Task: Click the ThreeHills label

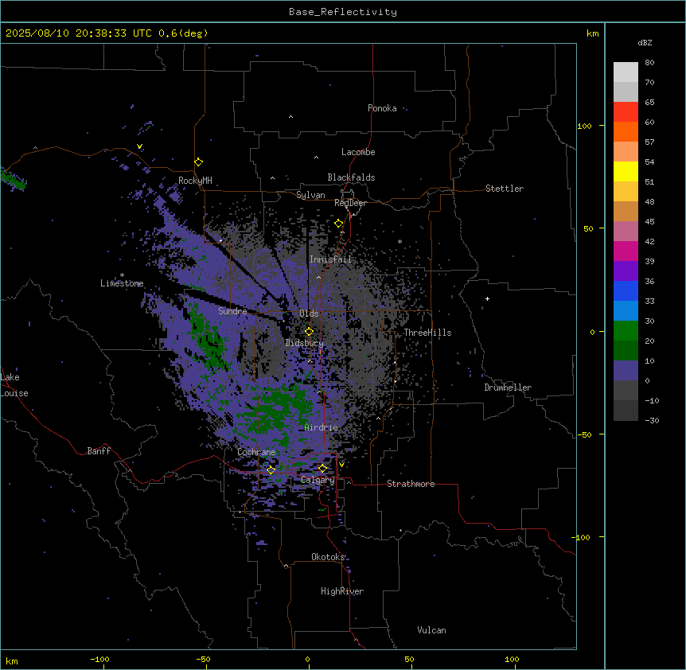Action: click(x=427, y=333)
